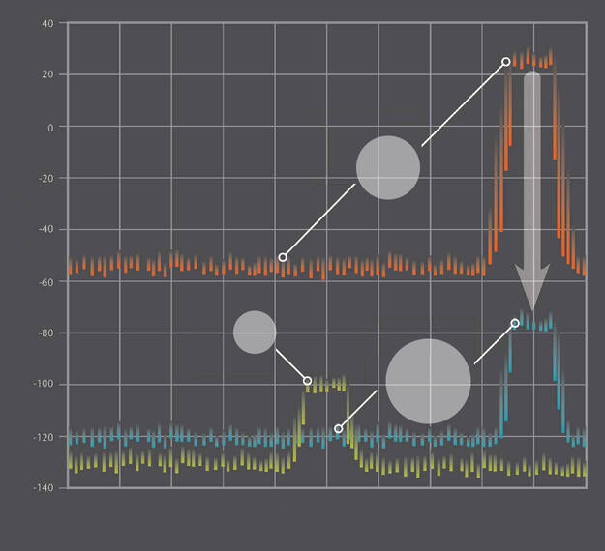Click the marker on the green peak's edge
The image size is (605, 551).
pos(307,381)
